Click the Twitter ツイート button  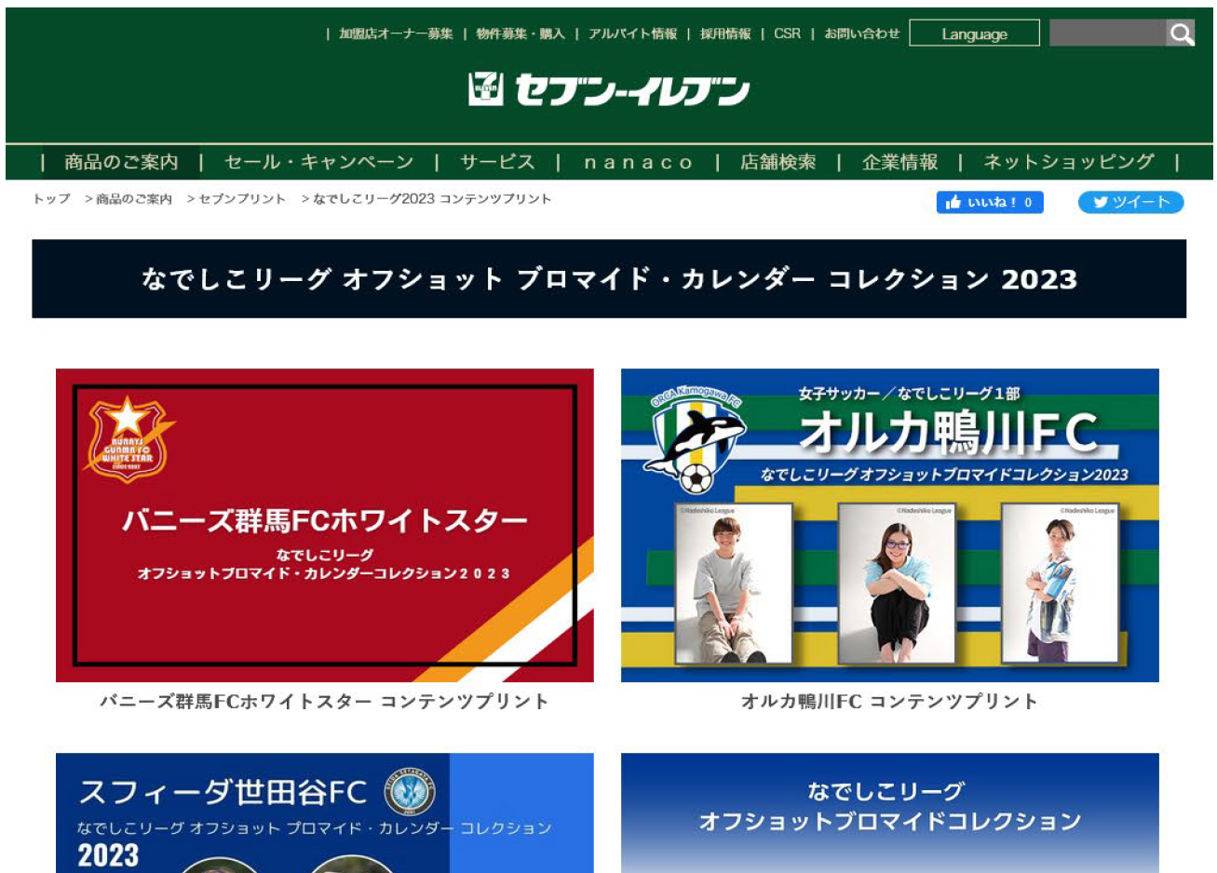pyautogui.click(x=1130, y=202)
